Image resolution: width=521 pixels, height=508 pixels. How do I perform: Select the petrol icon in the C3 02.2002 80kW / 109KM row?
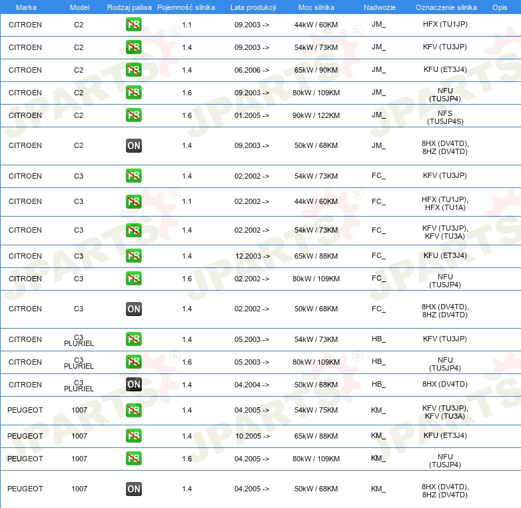tap(133, 279)
